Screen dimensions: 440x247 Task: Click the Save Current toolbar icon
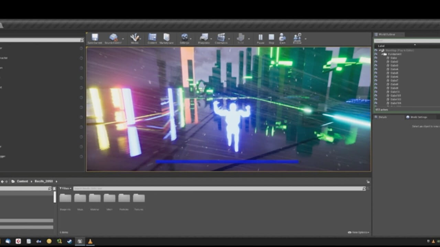pyautogui.click(x=95, y=37)
